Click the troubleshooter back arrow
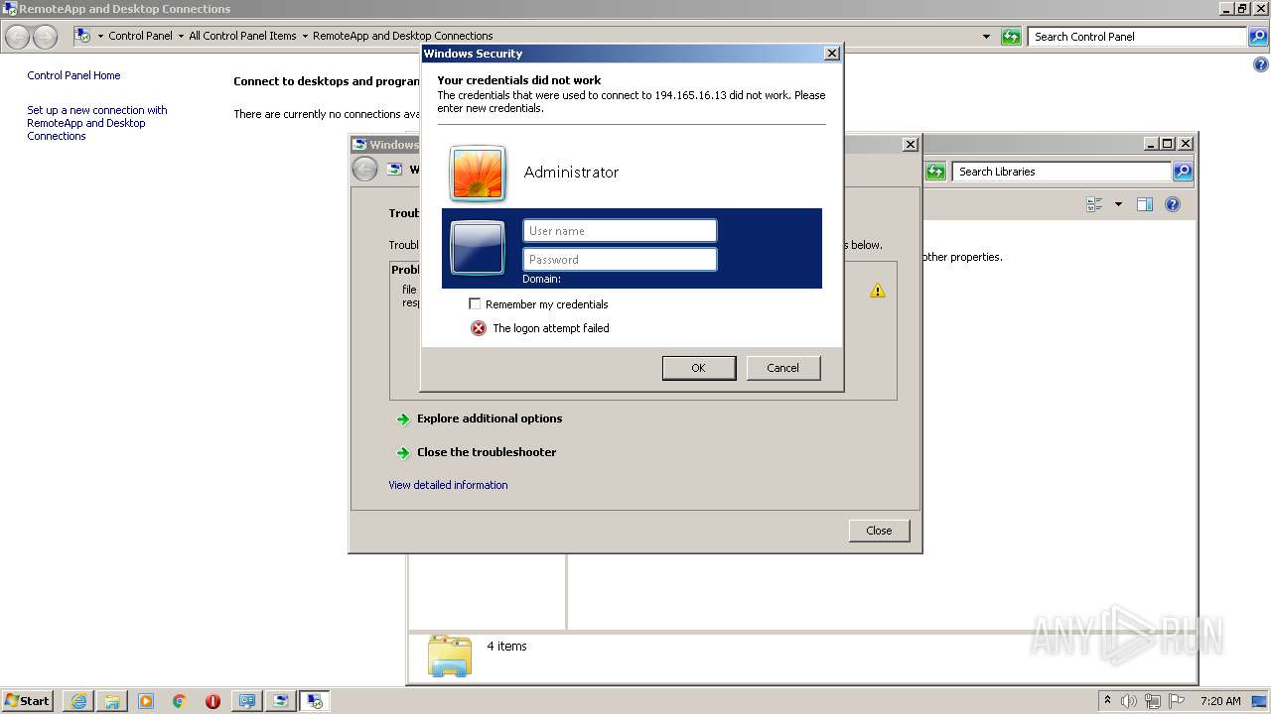Screen dimensions: 1271x714 pyautogui.click(x=364, y=170)
